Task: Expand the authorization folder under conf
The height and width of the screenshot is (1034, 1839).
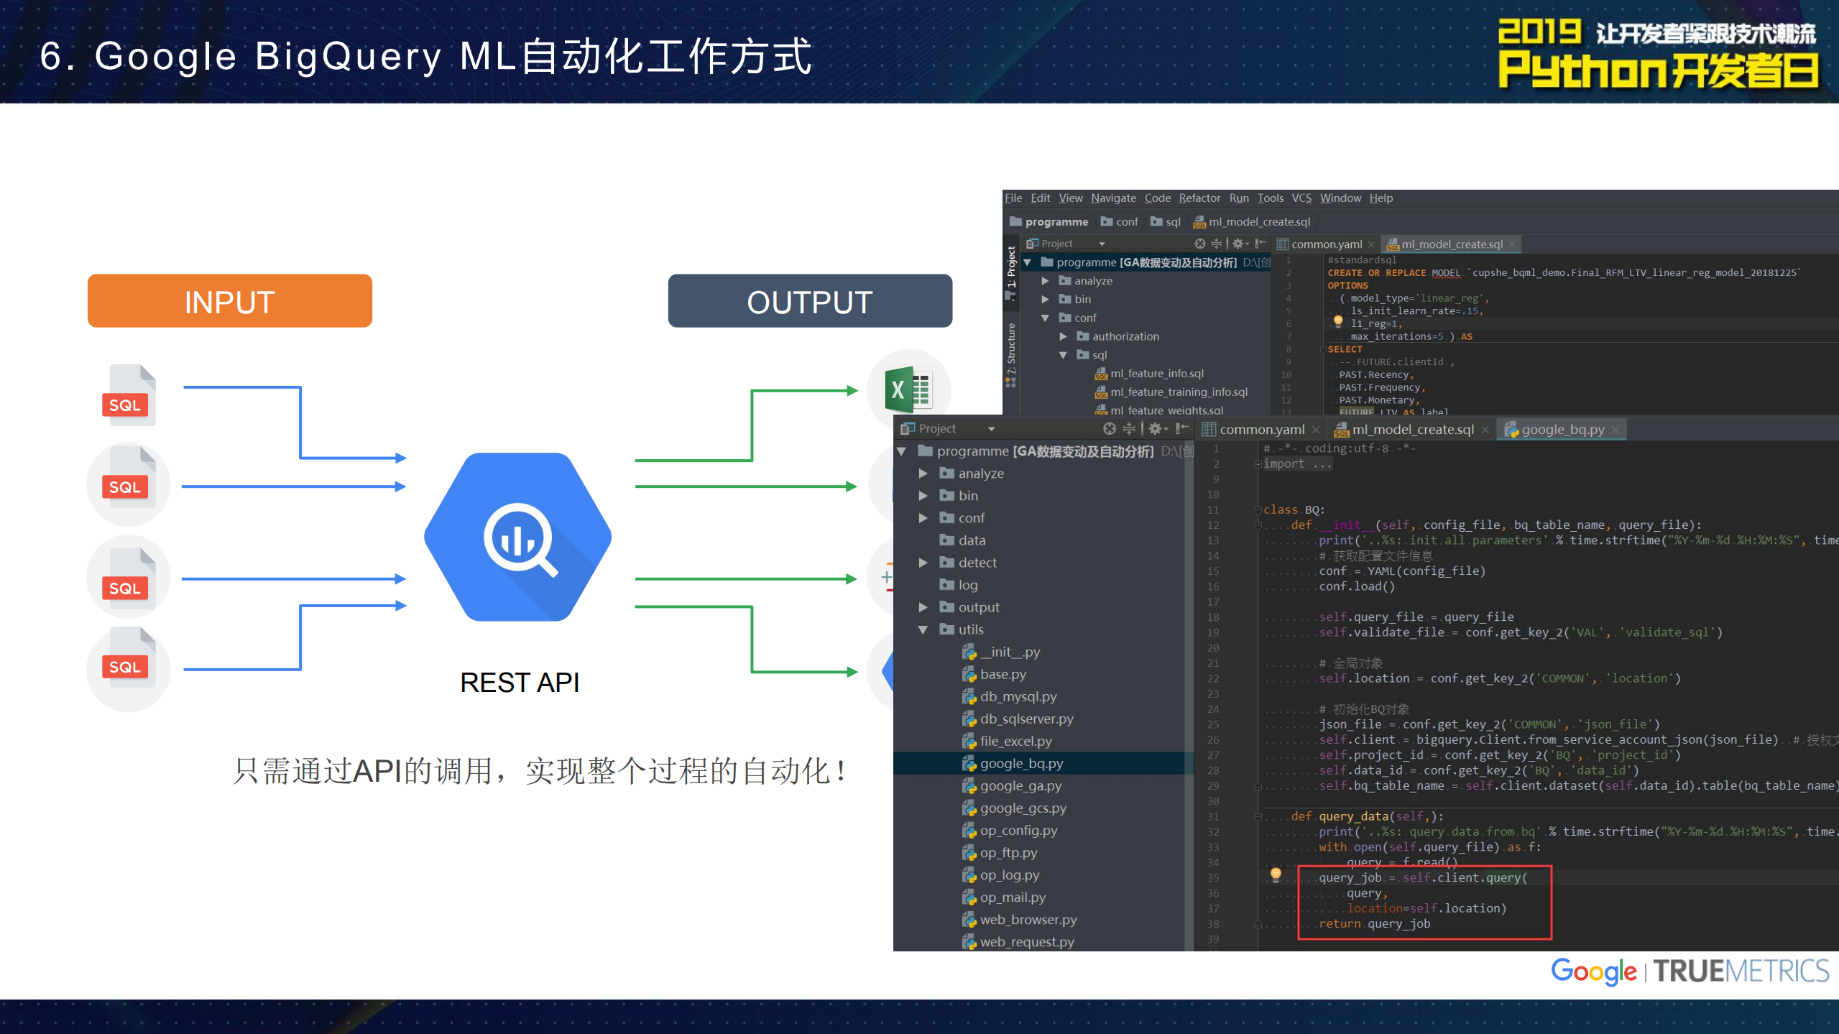Action: [1064, 336]
